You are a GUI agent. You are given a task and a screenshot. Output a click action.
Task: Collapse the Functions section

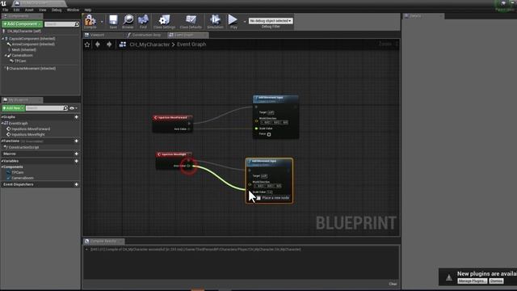tap(2, 141)
